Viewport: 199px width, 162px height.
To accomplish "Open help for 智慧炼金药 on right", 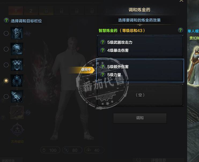I will (x=180, y=30).
